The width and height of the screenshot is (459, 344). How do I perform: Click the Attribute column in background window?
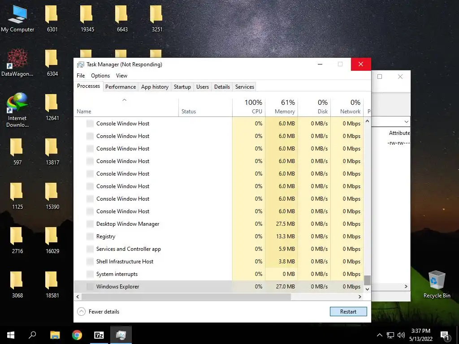[x=399, y=133]
